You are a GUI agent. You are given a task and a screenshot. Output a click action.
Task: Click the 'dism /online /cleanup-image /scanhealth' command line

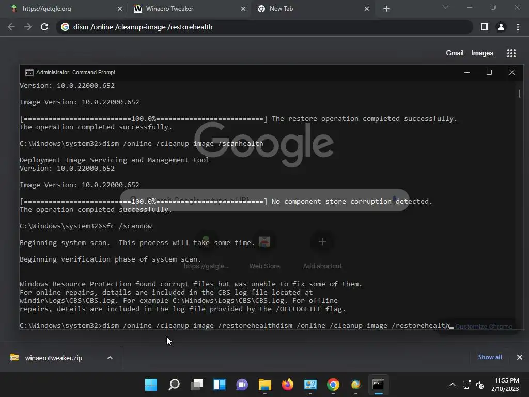coord(142,144)
